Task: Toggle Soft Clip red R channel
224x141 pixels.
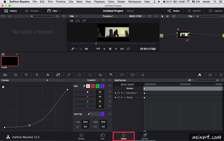Action: [x=93, y=114]
